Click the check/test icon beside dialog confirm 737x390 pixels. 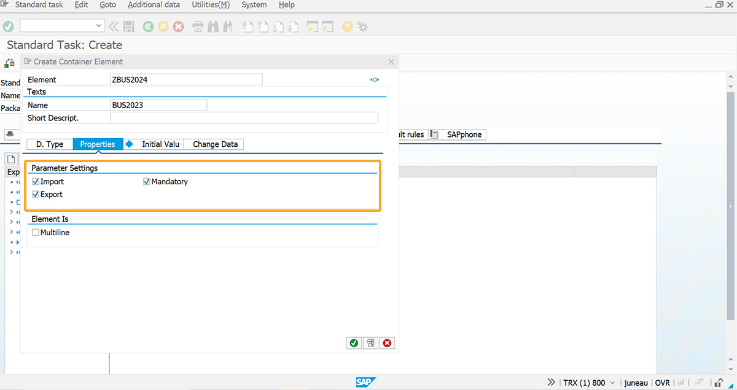[x=370, y=343]
